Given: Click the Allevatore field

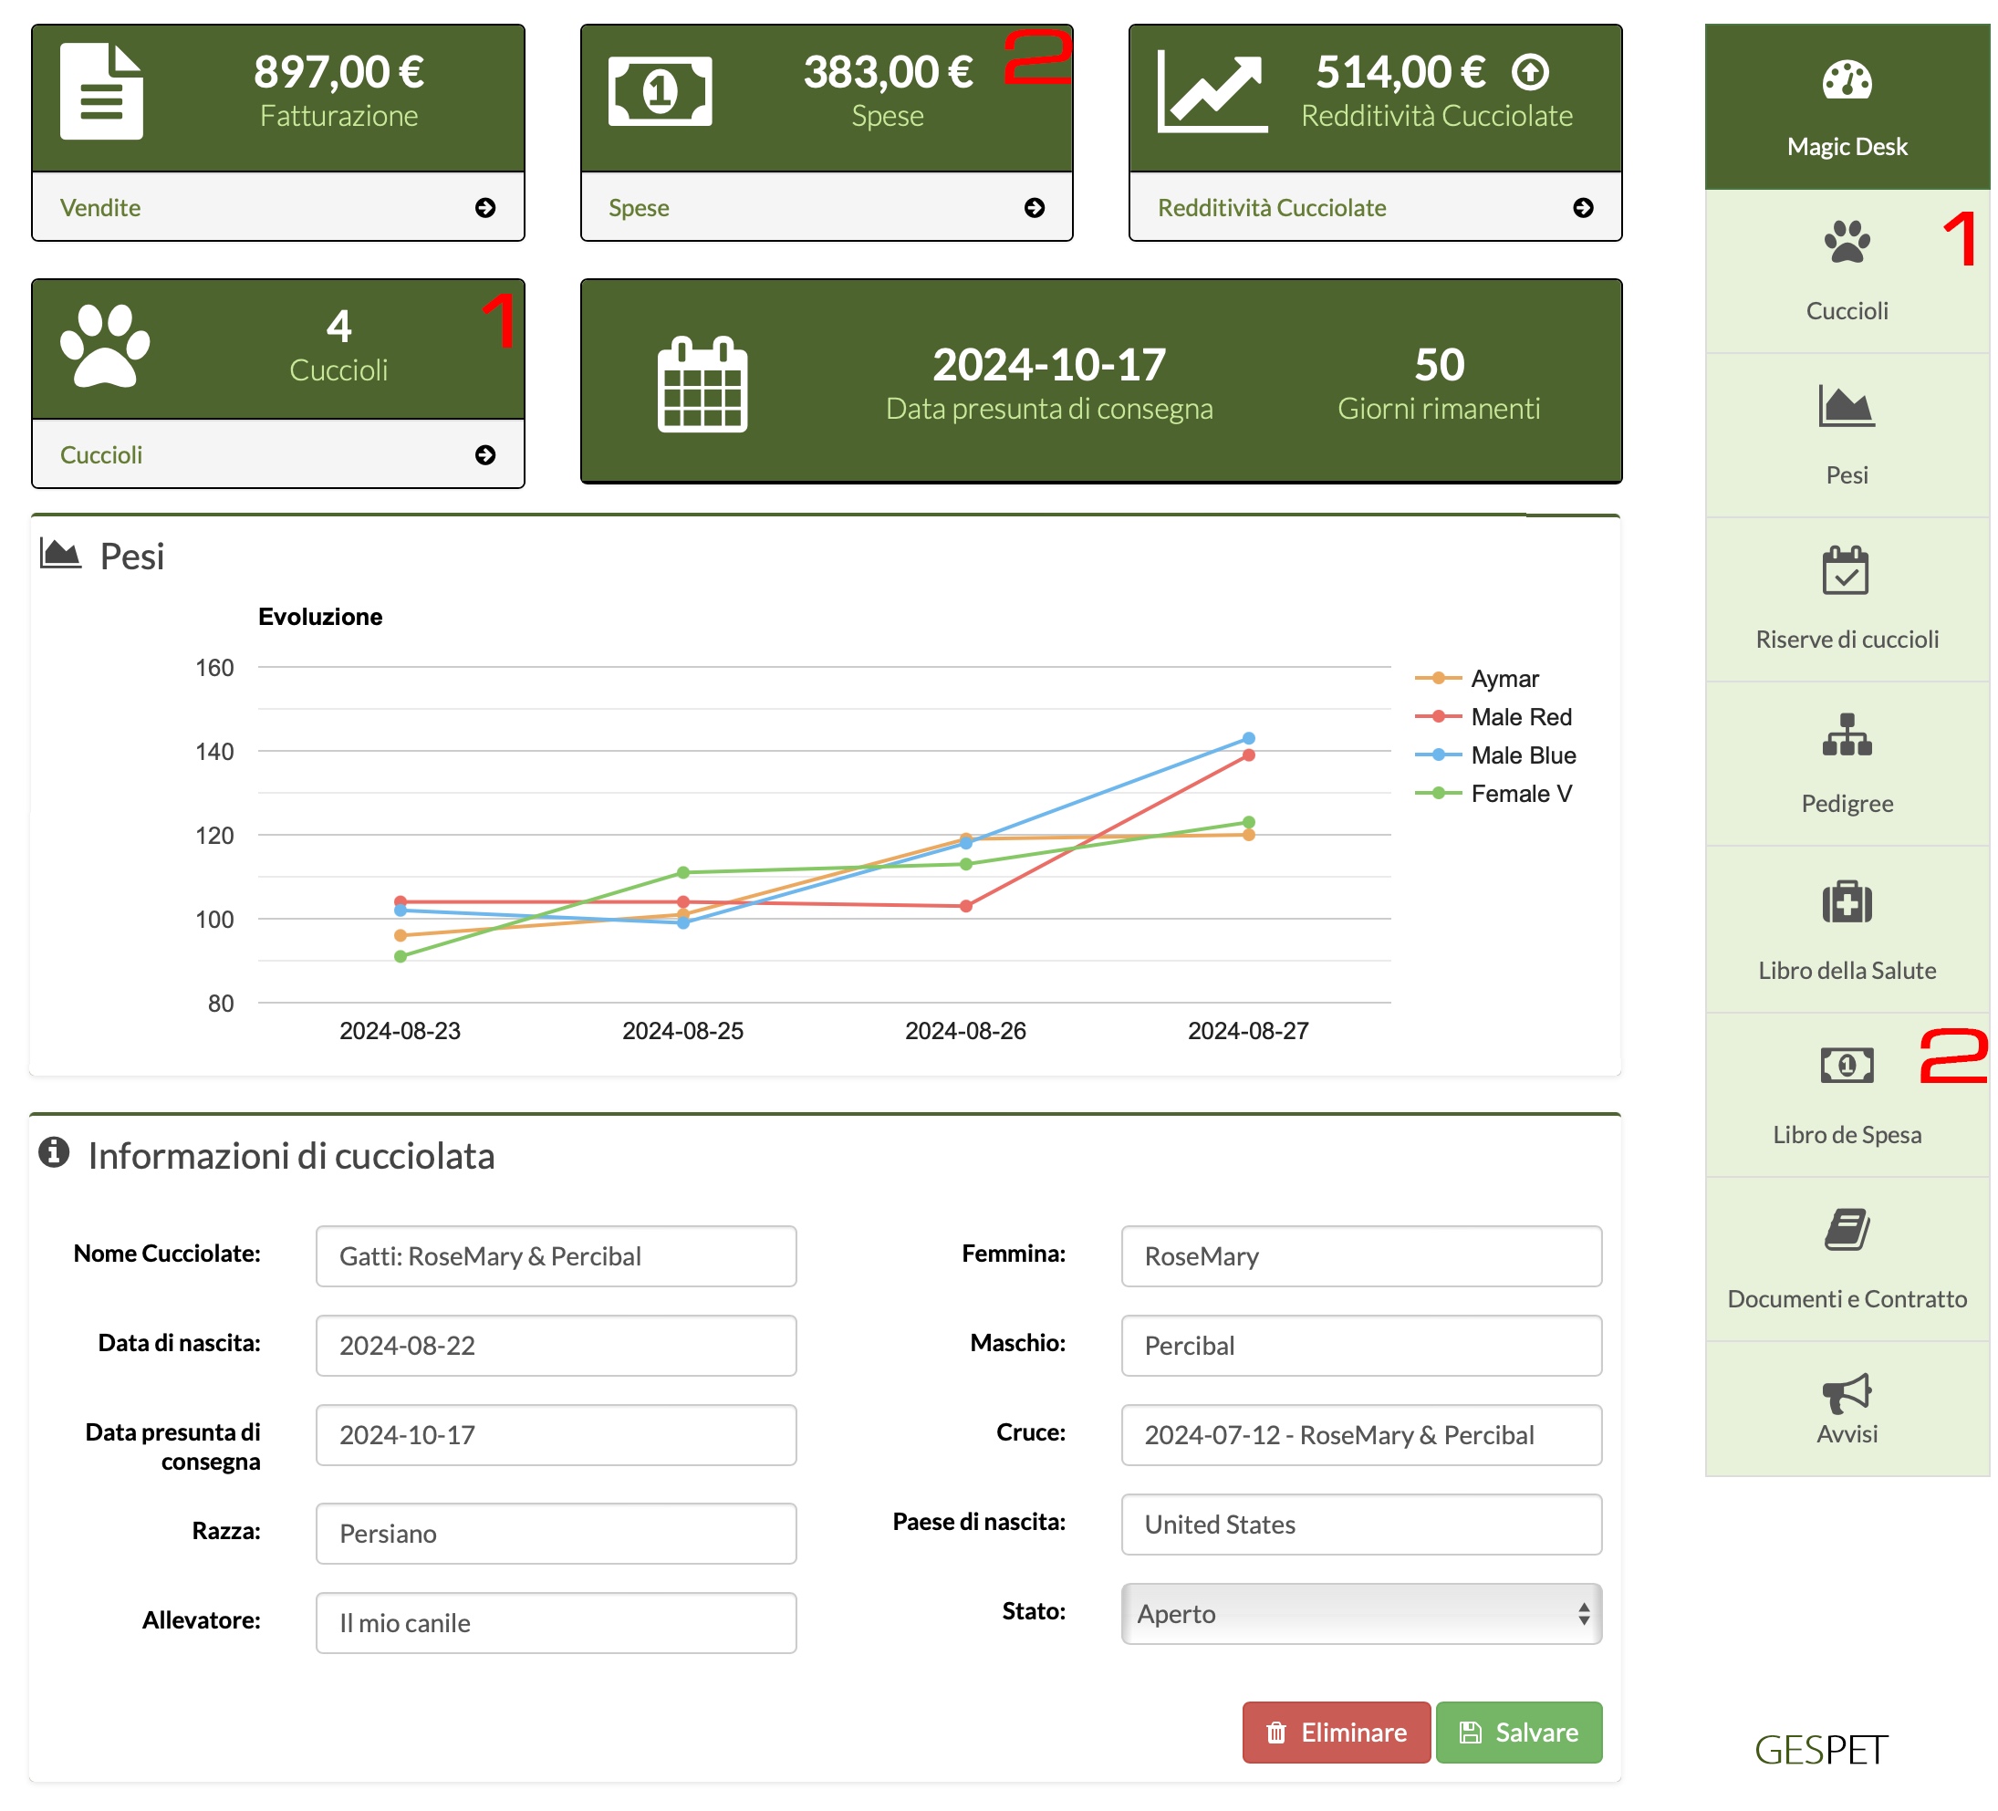Looking at the screenshot, I should (x=556, y=1623).
